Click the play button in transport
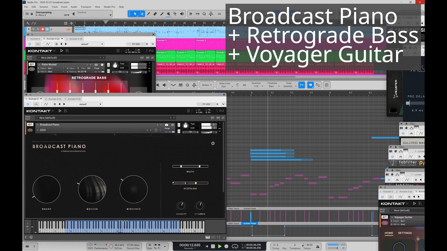 click(220, 246)
